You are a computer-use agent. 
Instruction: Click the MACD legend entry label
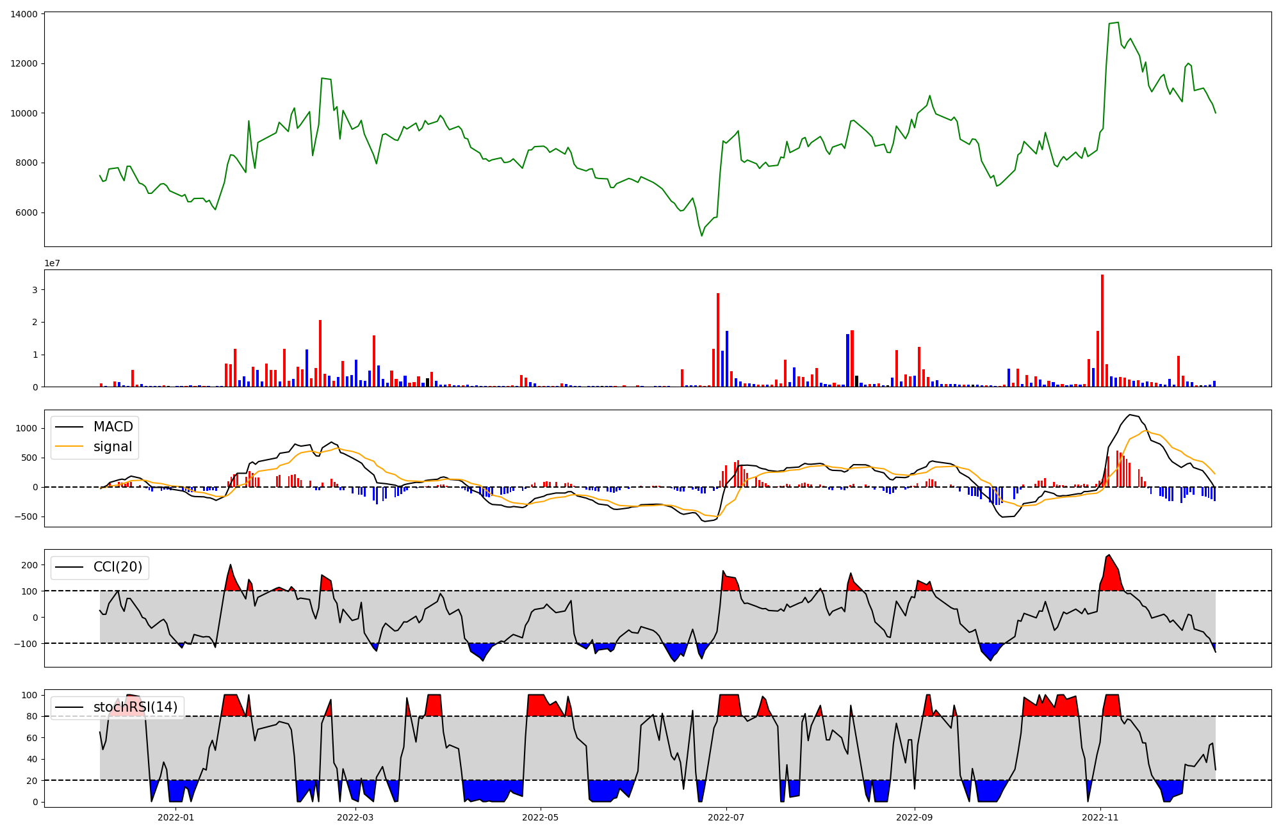click(x=113, y=427)
